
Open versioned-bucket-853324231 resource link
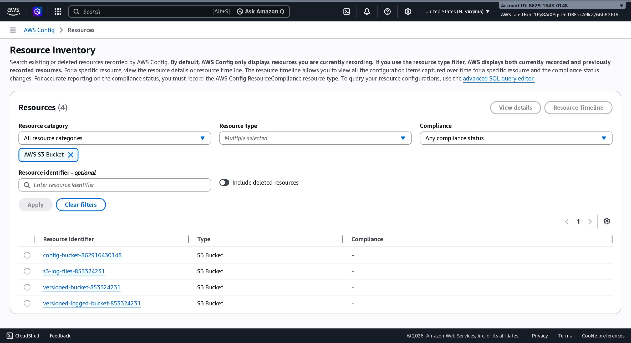[x=82, y=287]
